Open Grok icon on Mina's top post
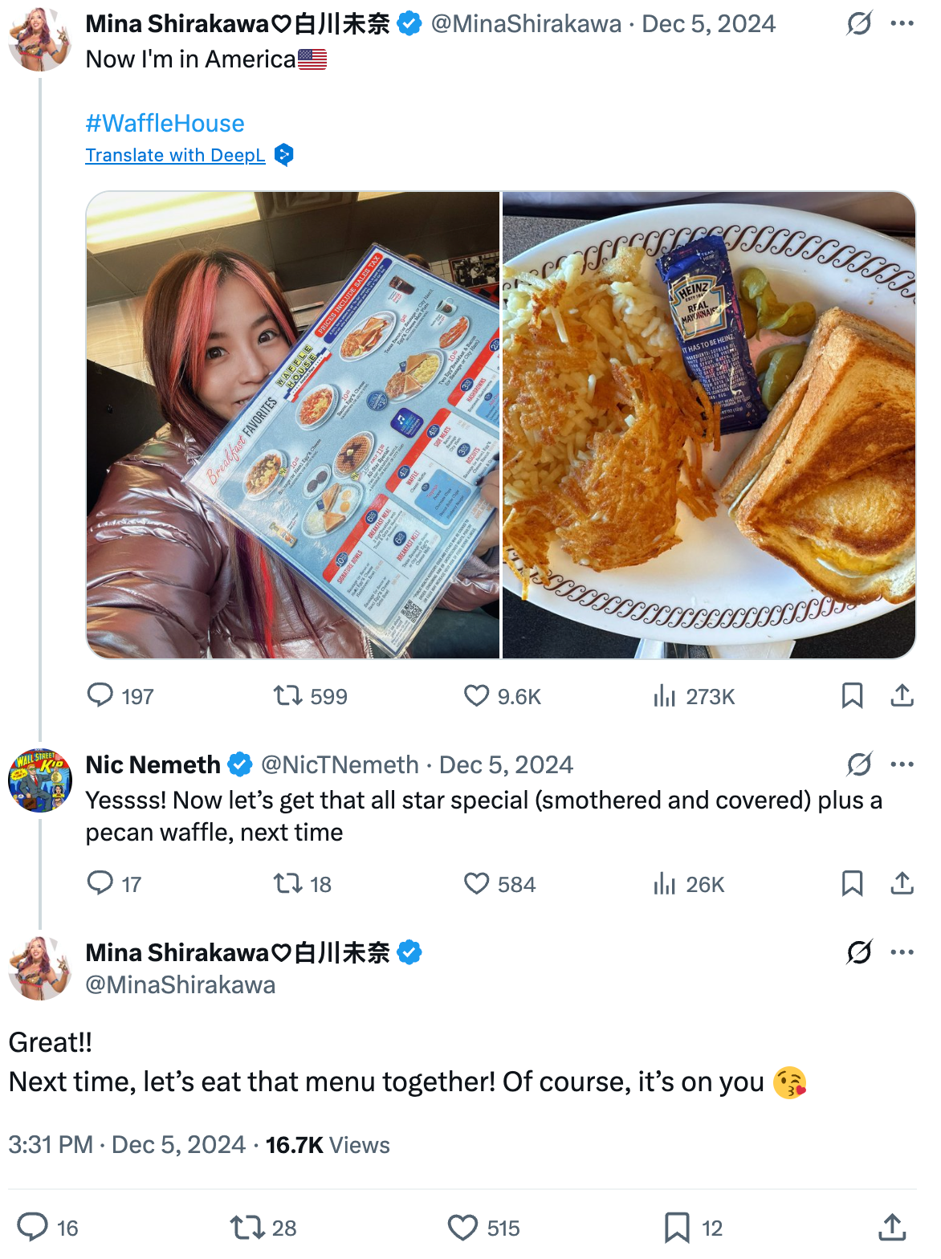 pos(858,24)
